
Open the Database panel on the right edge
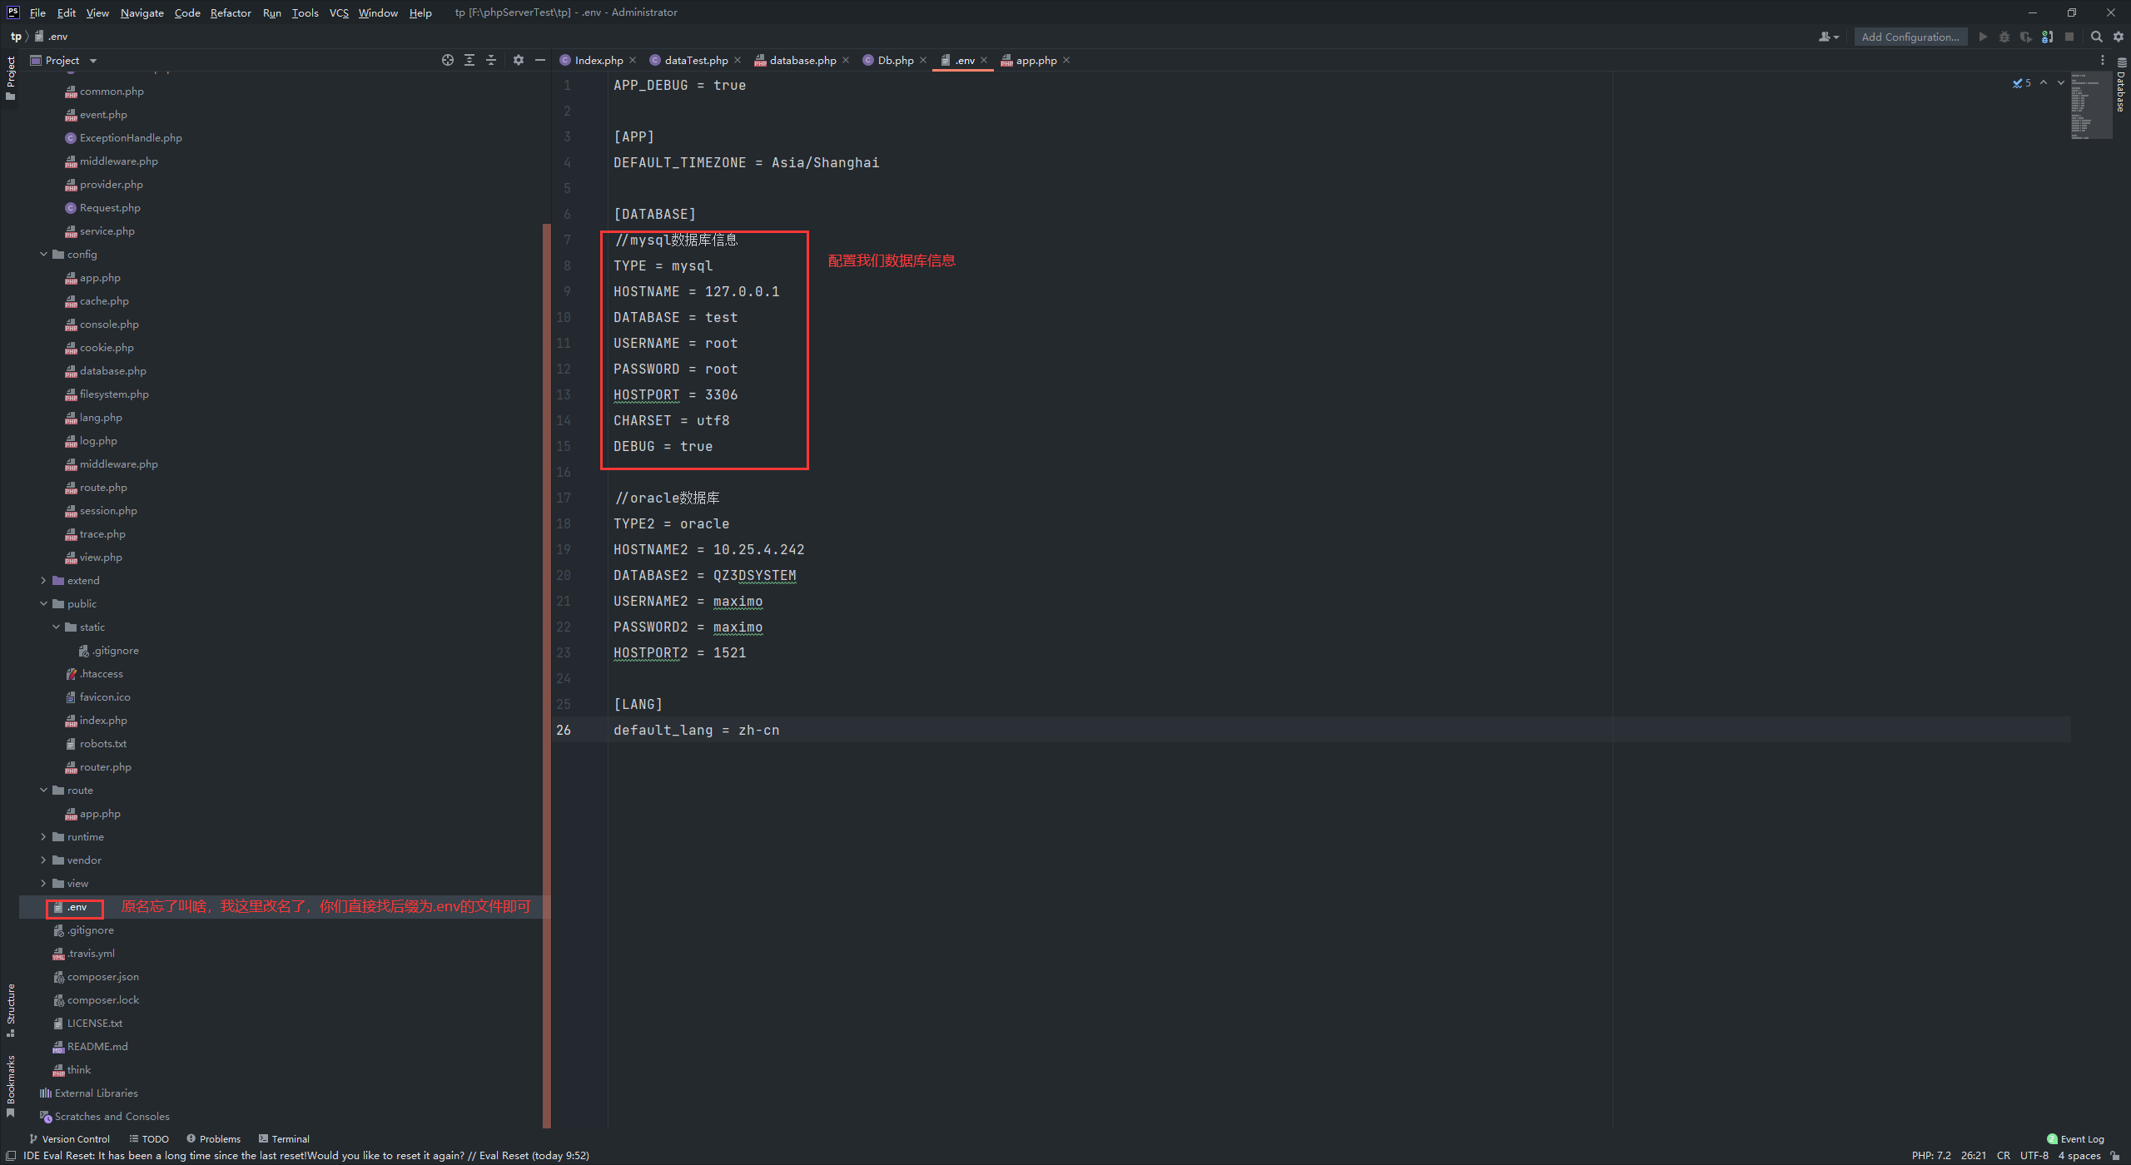(2121, 92)
